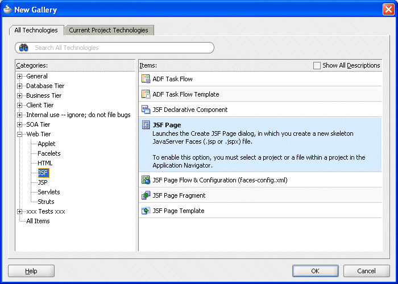Expand the General category node
The image size is (398, 284).
coord(19,76)
